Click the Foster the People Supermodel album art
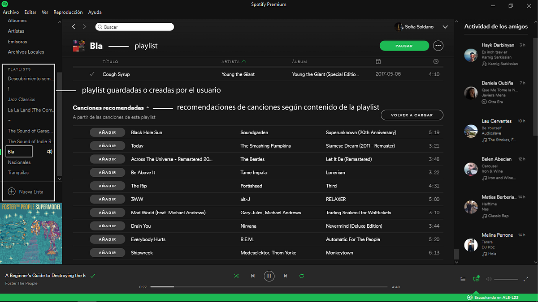This screenshot has width=538, height=302. [x=31, y=234]
